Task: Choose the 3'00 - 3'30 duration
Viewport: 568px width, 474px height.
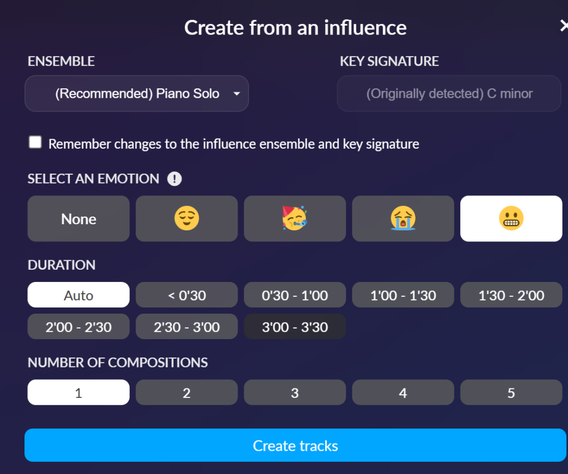Action: pyautogui.click(x=295, y=326)
